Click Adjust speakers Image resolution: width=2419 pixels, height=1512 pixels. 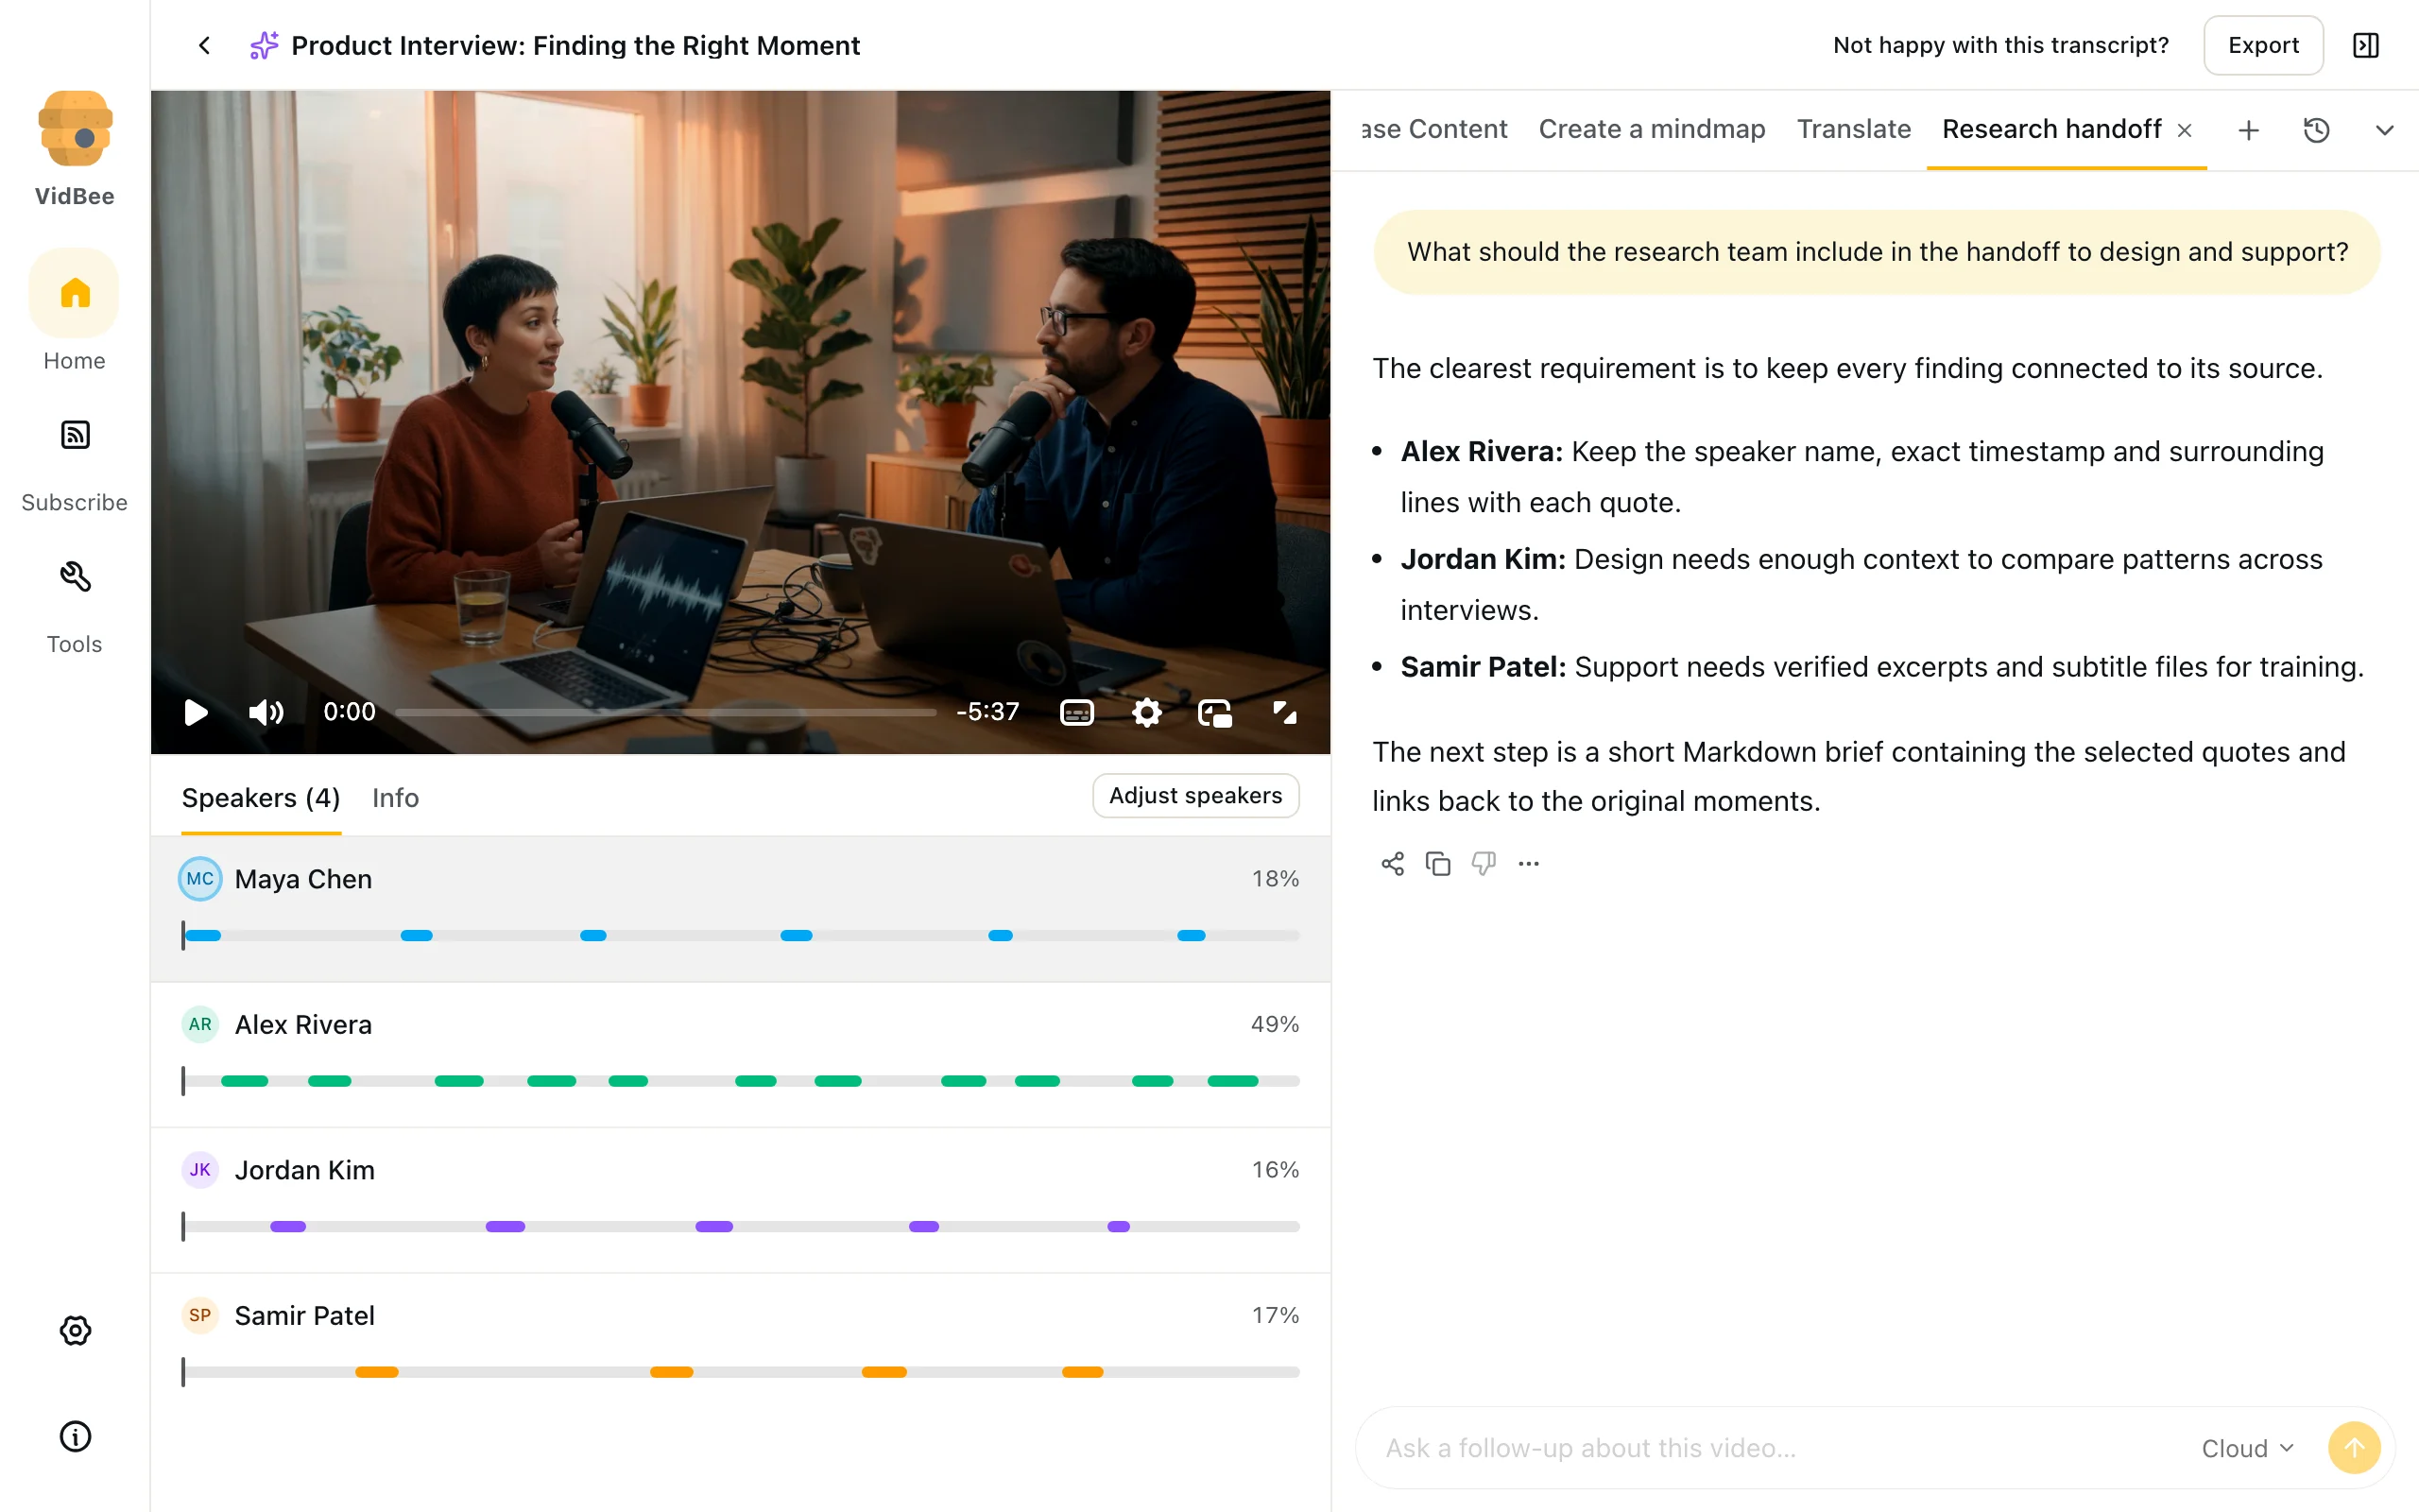click(x=1195, y=795)
